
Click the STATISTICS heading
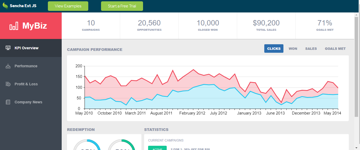[x=156, y=130]
